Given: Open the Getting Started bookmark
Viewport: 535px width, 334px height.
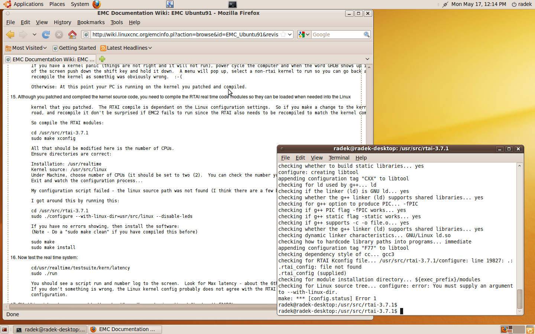Looking at the screenshot, I should (74, 48).
